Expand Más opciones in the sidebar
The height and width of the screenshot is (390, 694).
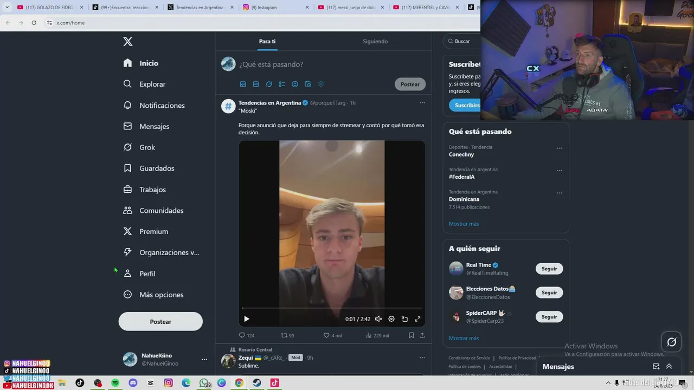coord(153,295)
